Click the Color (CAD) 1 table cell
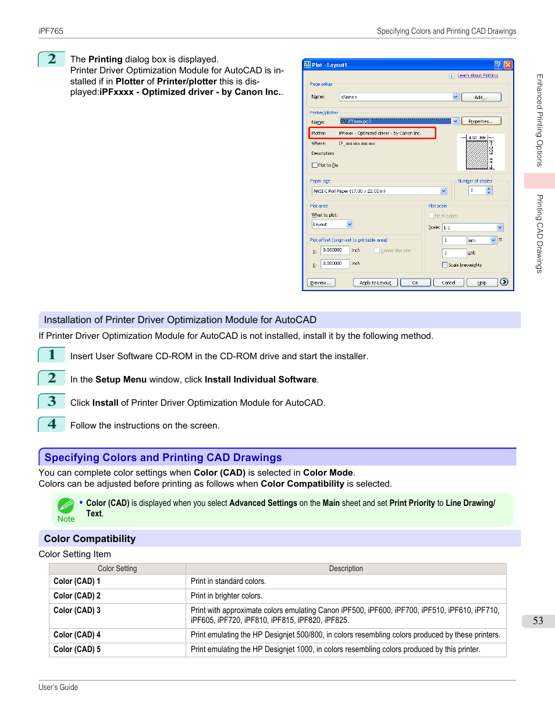 point(118,581)
